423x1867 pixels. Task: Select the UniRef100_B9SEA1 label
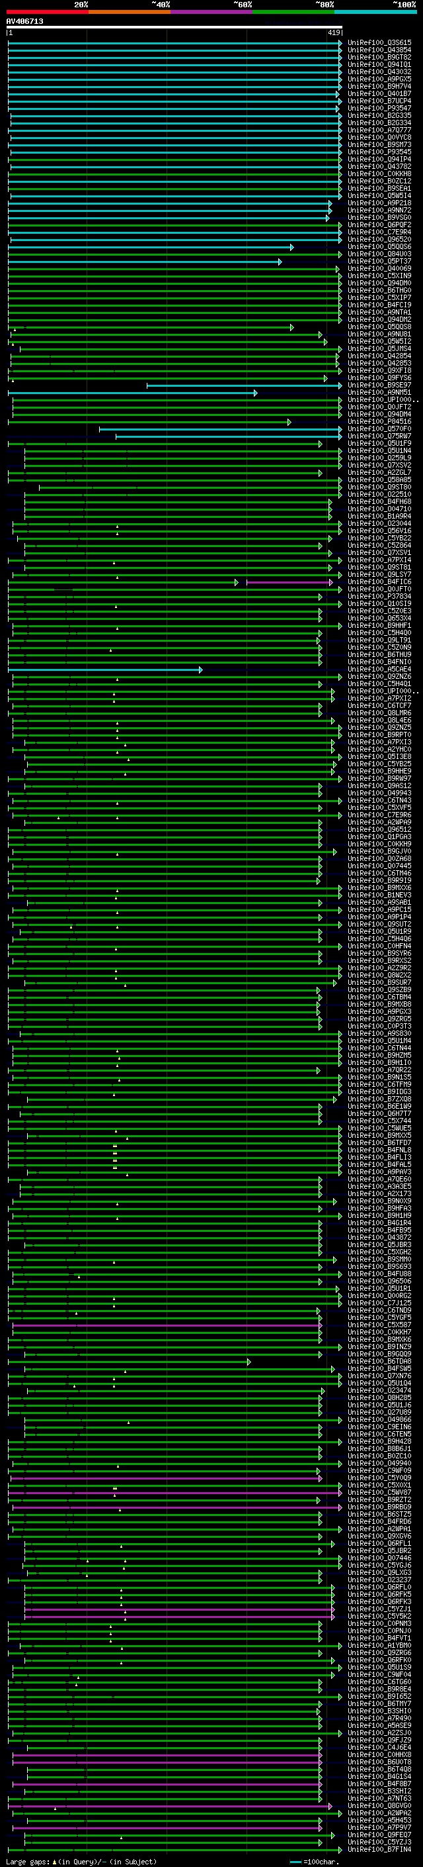click(x=379, y=189)
